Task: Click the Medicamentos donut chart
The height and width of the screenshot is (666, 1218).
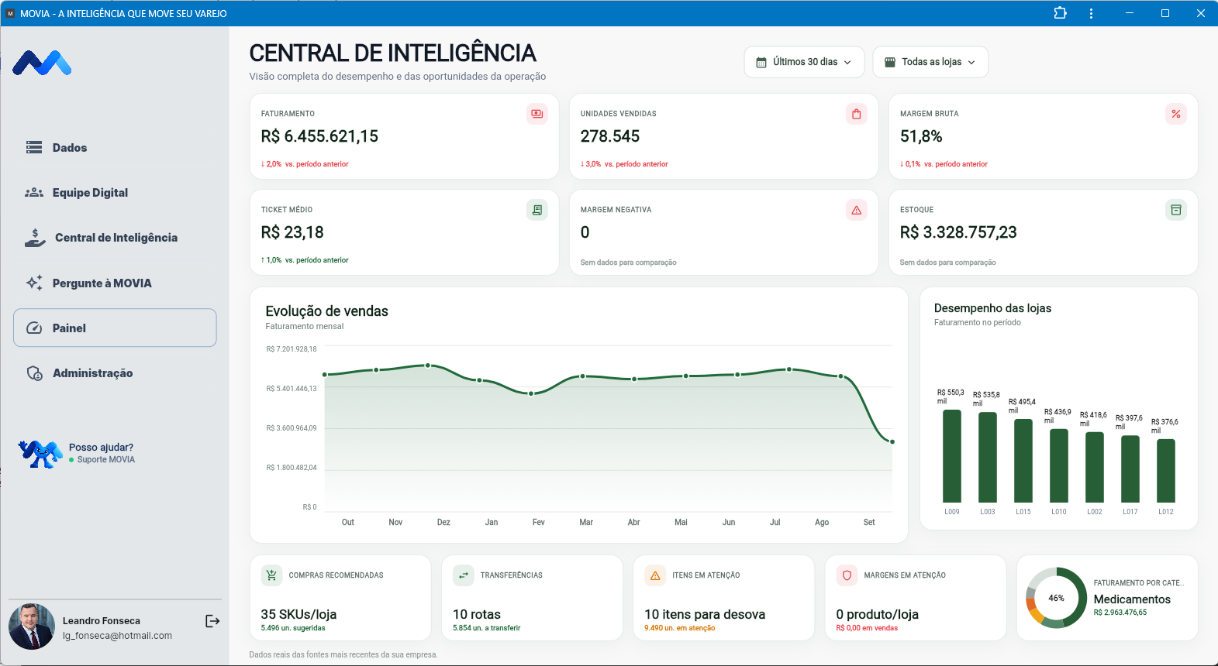Action: pyautogui.click(x=1056, y=598)
